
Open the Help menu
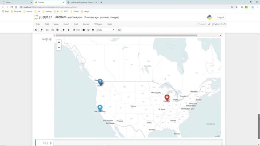(x=110, y=24)
